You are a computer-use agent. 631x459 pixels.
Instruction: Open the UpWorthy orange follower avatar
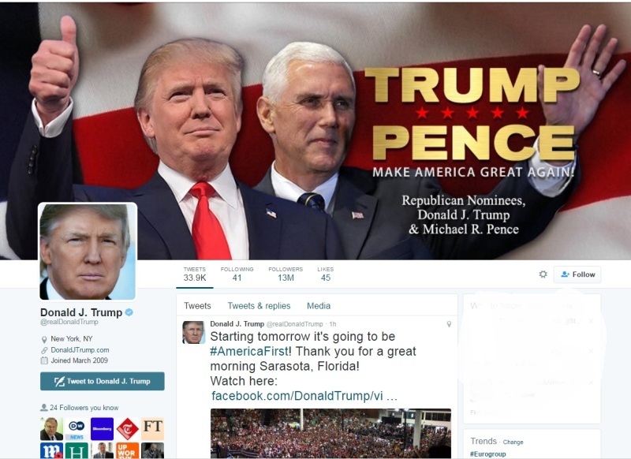coord(128,450)
